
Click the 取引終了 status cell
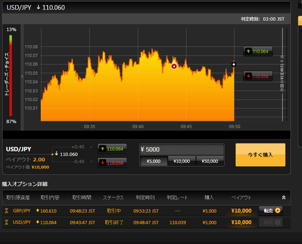point(114,222)
